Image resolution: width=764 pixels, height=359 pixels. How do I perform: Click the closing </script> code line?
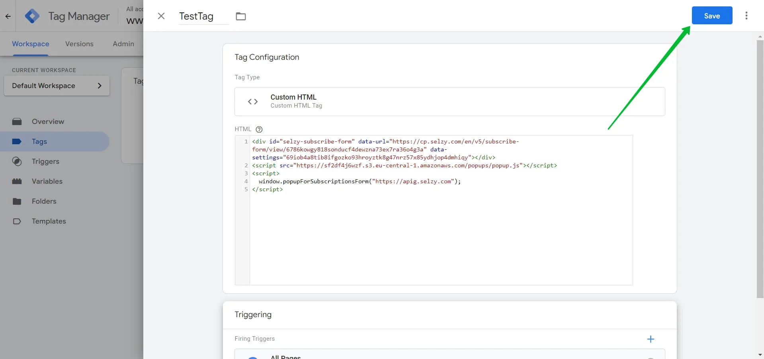click(267, 189)
